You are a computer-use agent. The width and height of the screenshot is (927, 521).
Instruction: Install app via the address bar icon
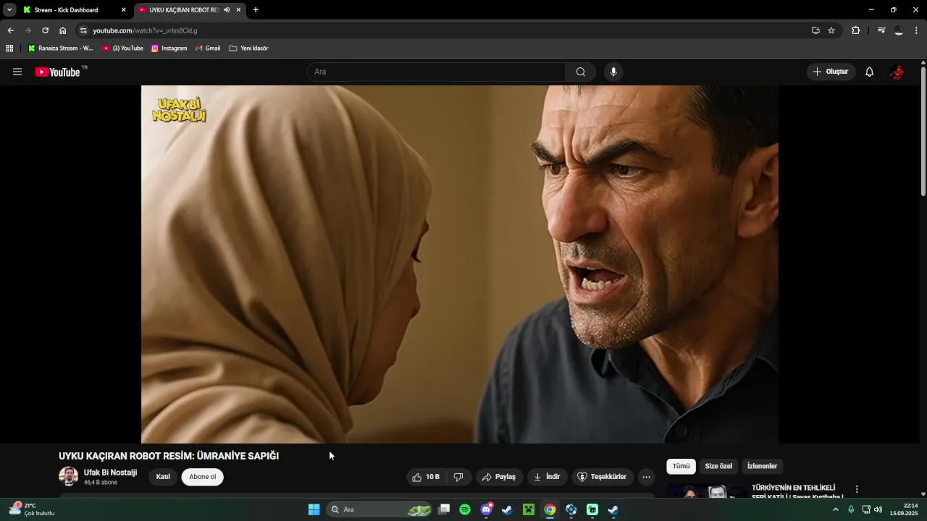[815, 30]
